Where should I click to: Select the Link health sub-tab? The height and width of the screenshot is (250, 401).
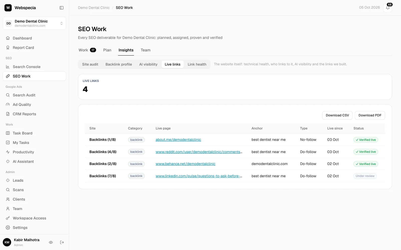(x=197, y=64)
